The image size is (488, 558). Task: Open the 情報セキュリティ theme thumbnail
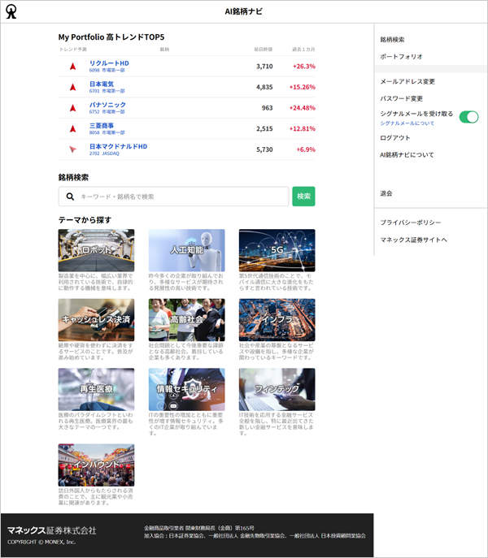tap(187, 389)
